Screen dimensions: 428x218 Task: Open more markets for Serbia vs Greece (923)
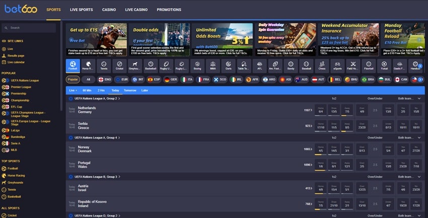pos(309,126)
